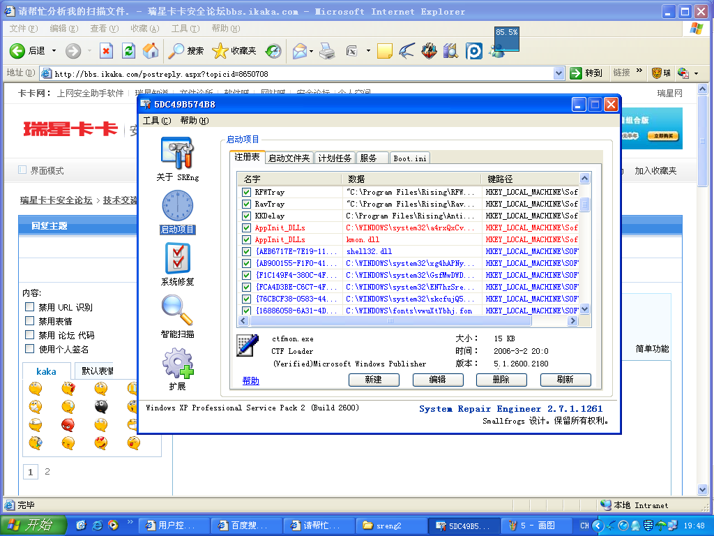The image size is (714, 536).
Task: Click the yellow note icon in IE toolbar
Action: [x=384, y=50]
